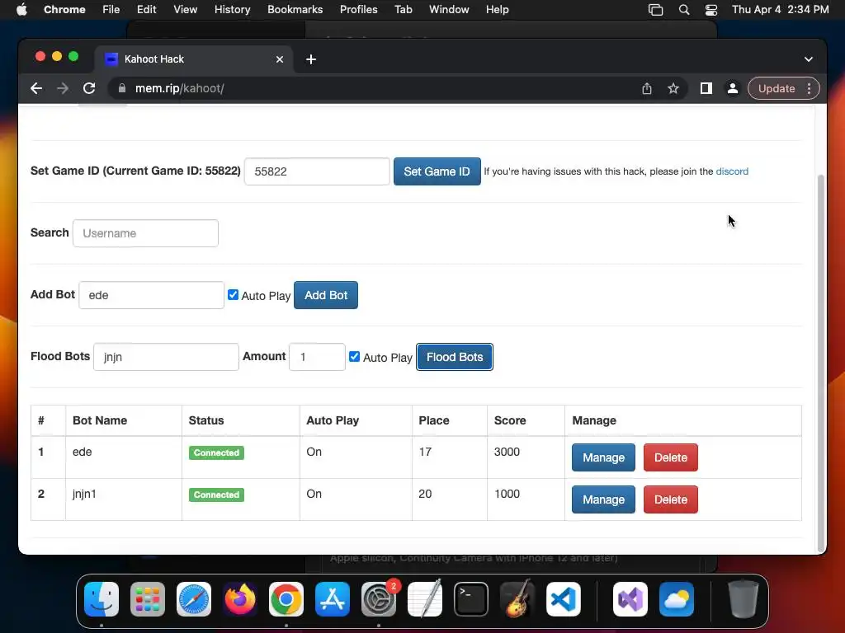
Task: Toggle Auto Play checkbox for Flood Bots
Action: [x=354, y=356]
